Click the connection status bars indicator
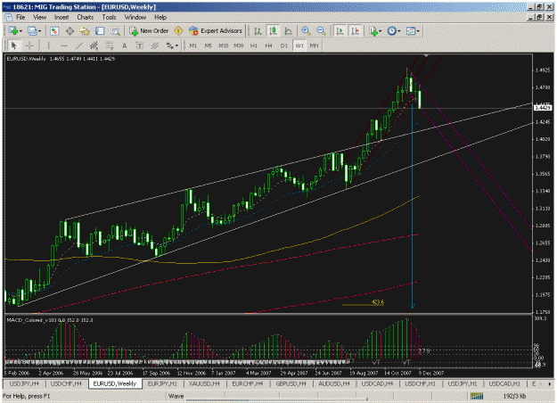This screenshot has height=403, width=557. (477, 396)
